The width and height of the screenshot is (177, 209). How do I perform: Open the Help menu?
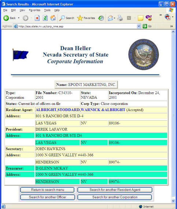pos(57,10)
